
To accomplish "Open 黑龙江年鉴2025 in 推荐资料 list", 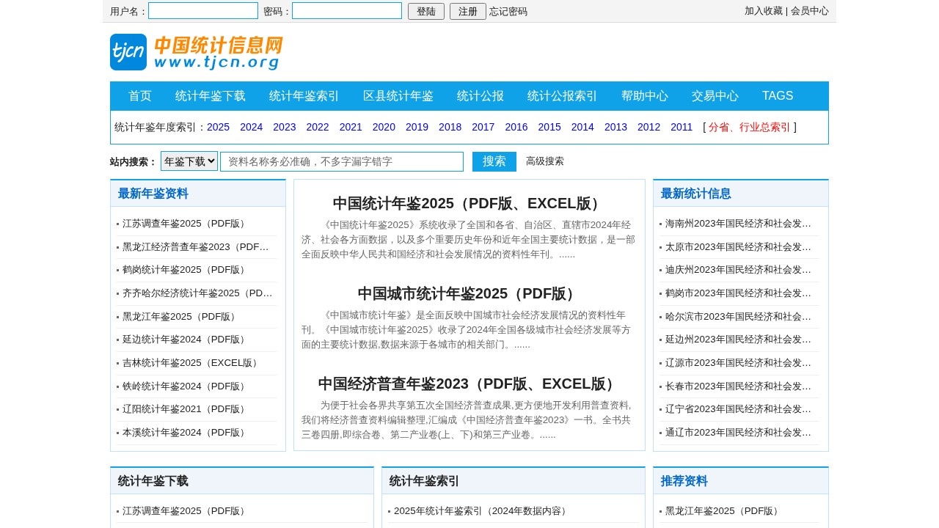I will click(x=723, y=511).
